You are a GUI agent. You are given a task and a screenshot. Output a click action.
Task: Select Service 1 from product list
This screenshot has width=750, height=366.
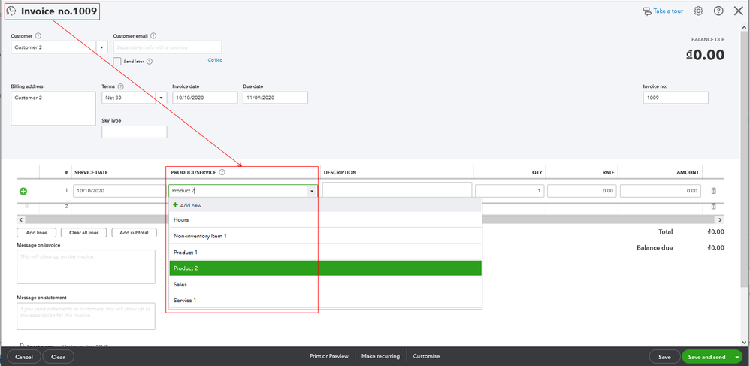coord(325,301)
